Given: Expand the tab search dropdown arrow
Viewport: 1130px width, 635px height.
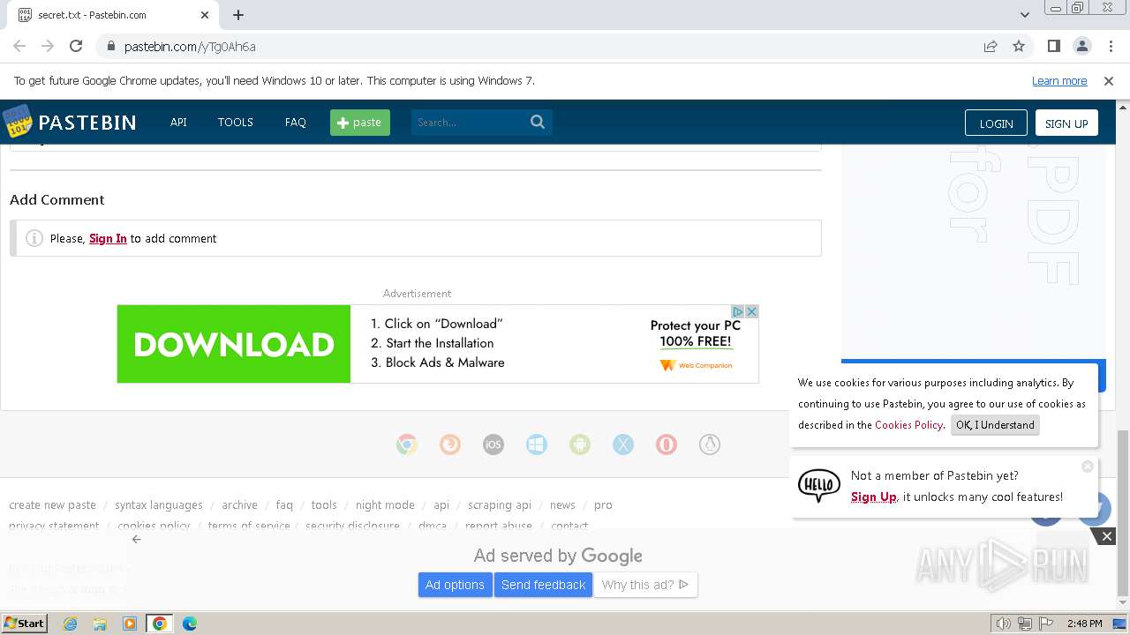Looking at the screenshot, I should point(1025,15).
